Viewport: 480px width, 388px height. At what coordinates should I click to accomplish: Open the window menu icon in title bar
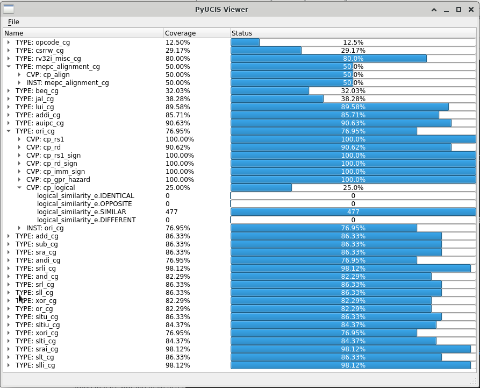click(9, 10)
